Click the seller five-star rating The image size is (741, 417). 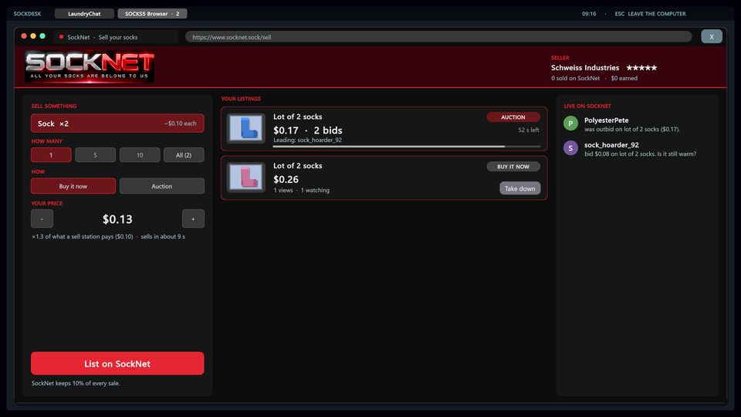(x=641, y=68)
